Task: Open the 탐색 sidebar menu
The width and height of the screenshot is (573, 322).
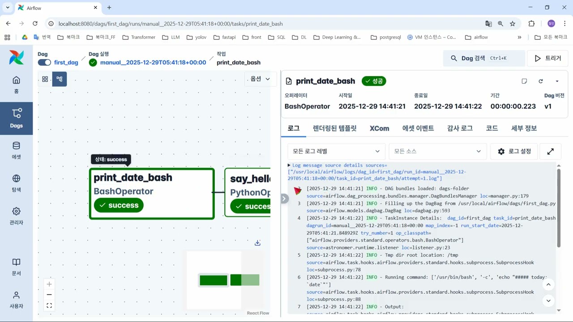Action: click(x=16, y=183)
